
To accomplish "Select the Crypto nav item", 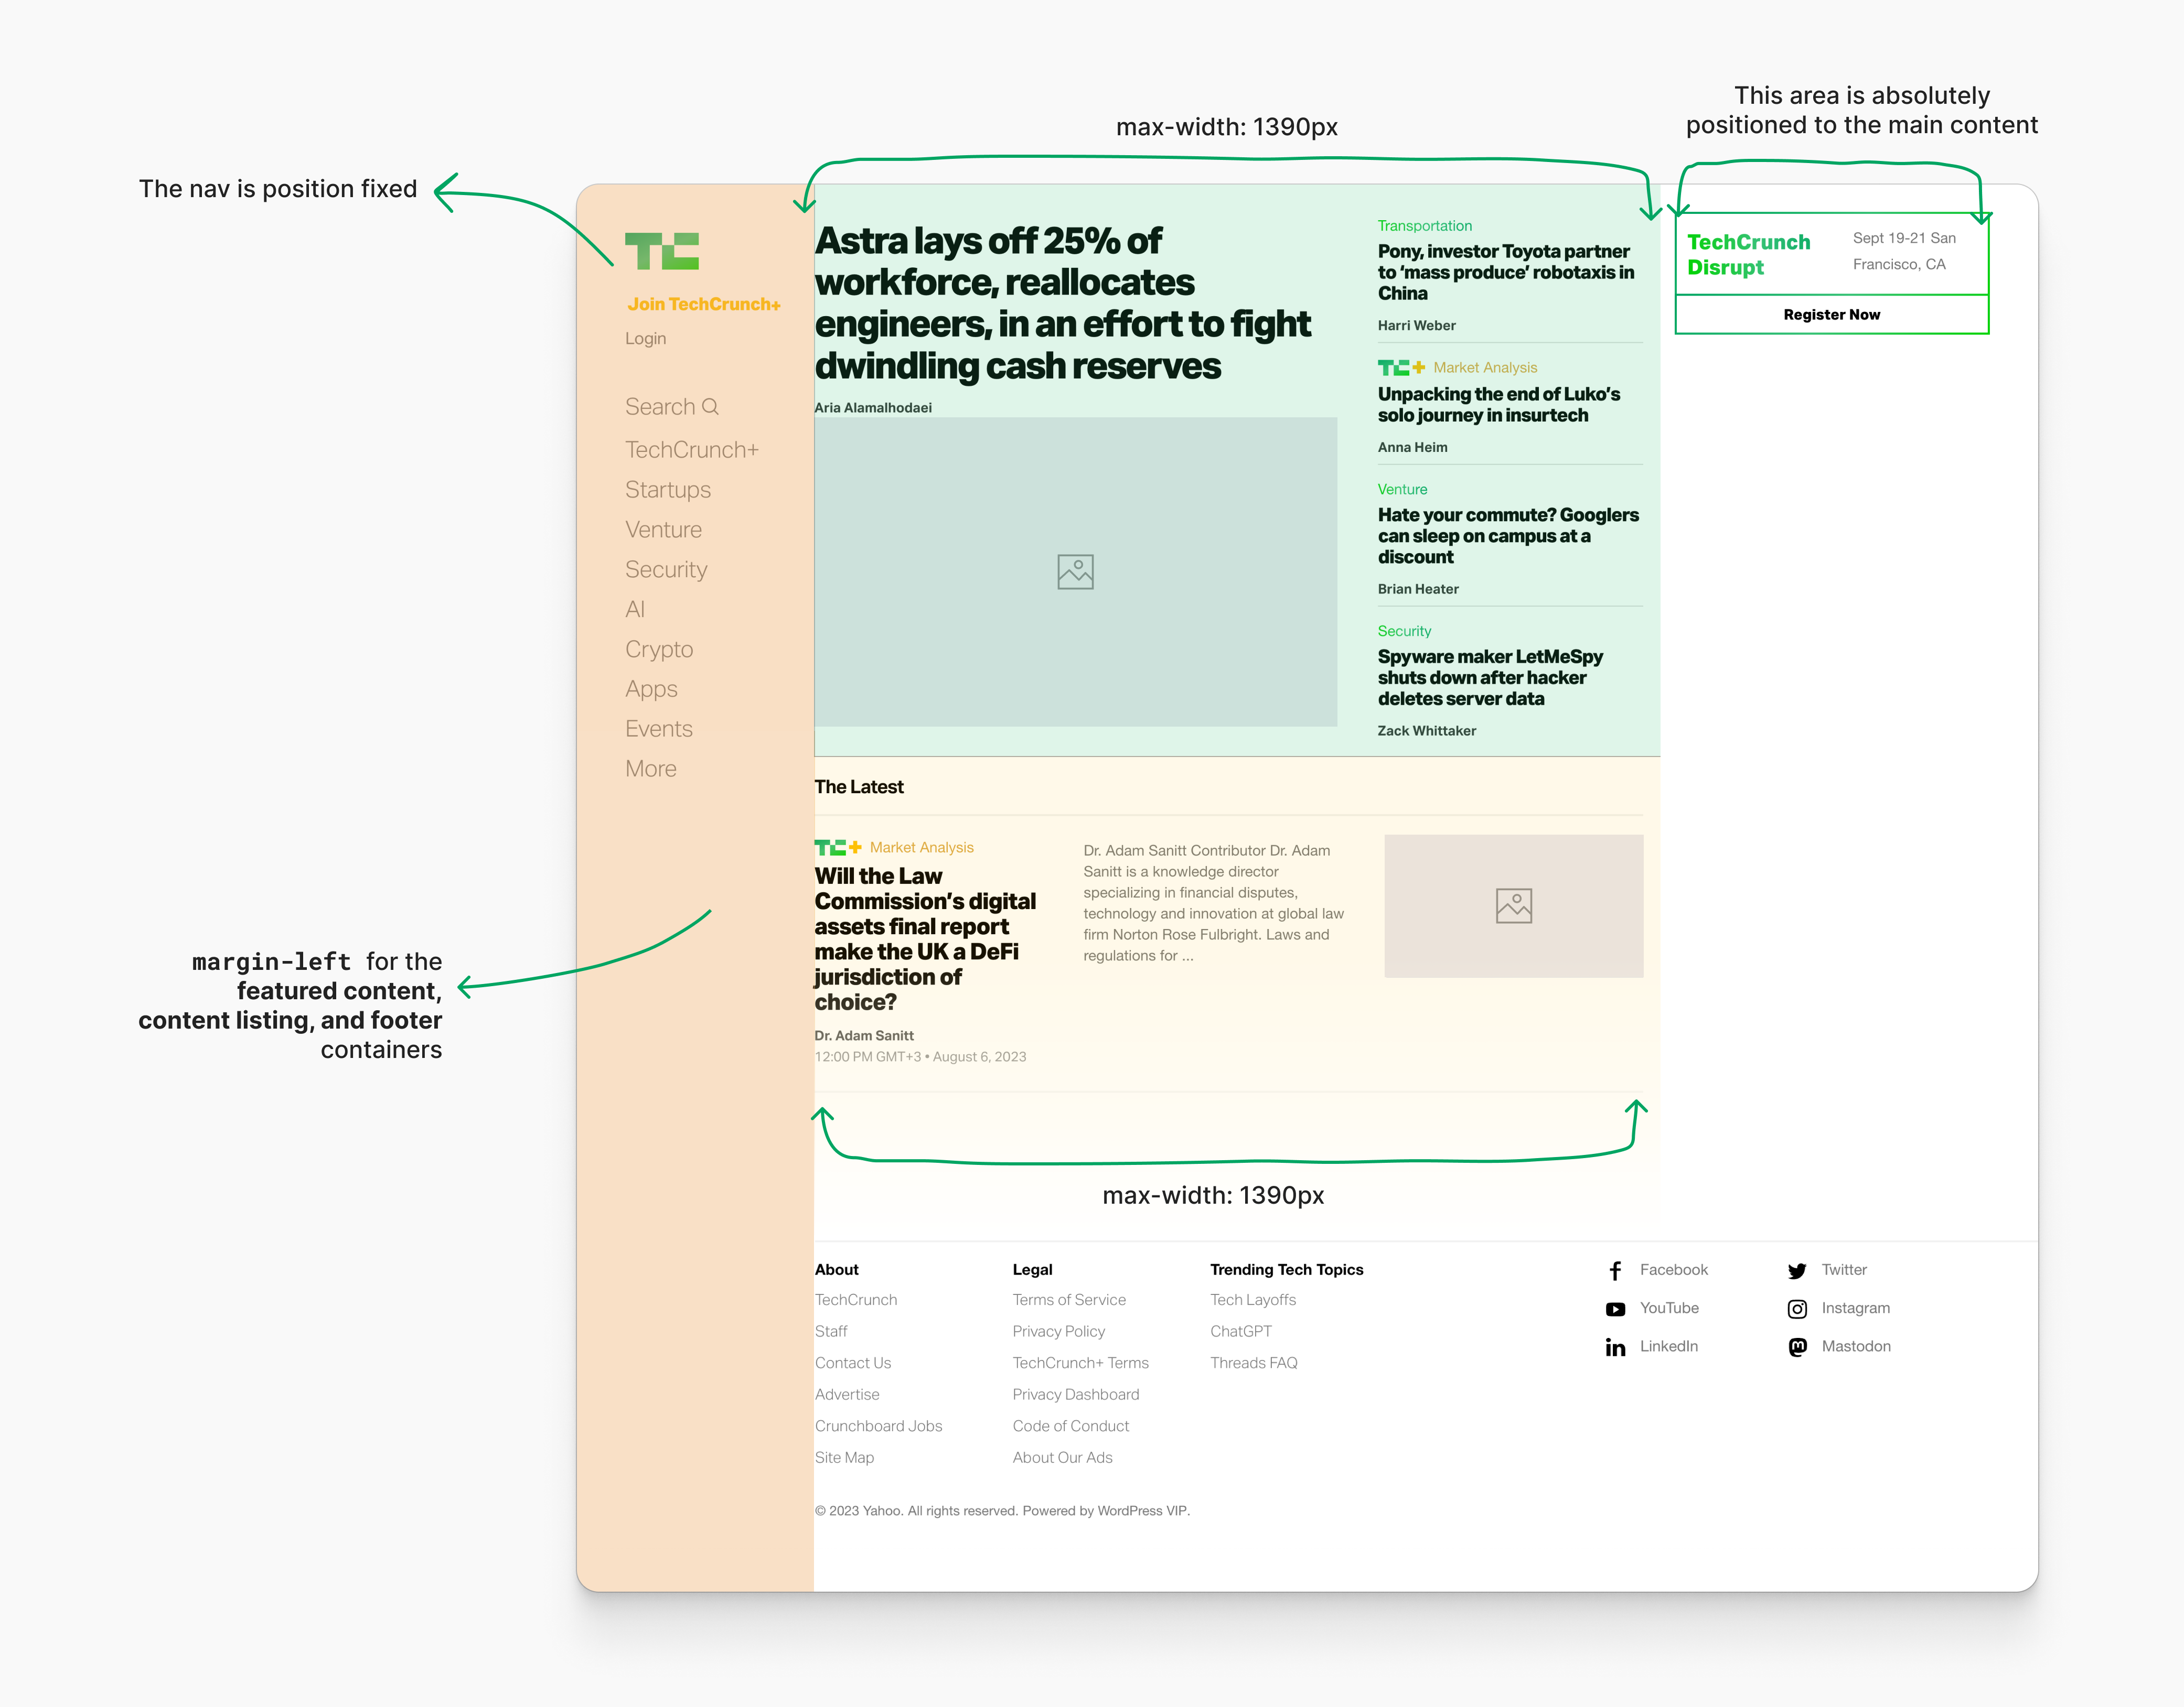I will coord(659,650).
